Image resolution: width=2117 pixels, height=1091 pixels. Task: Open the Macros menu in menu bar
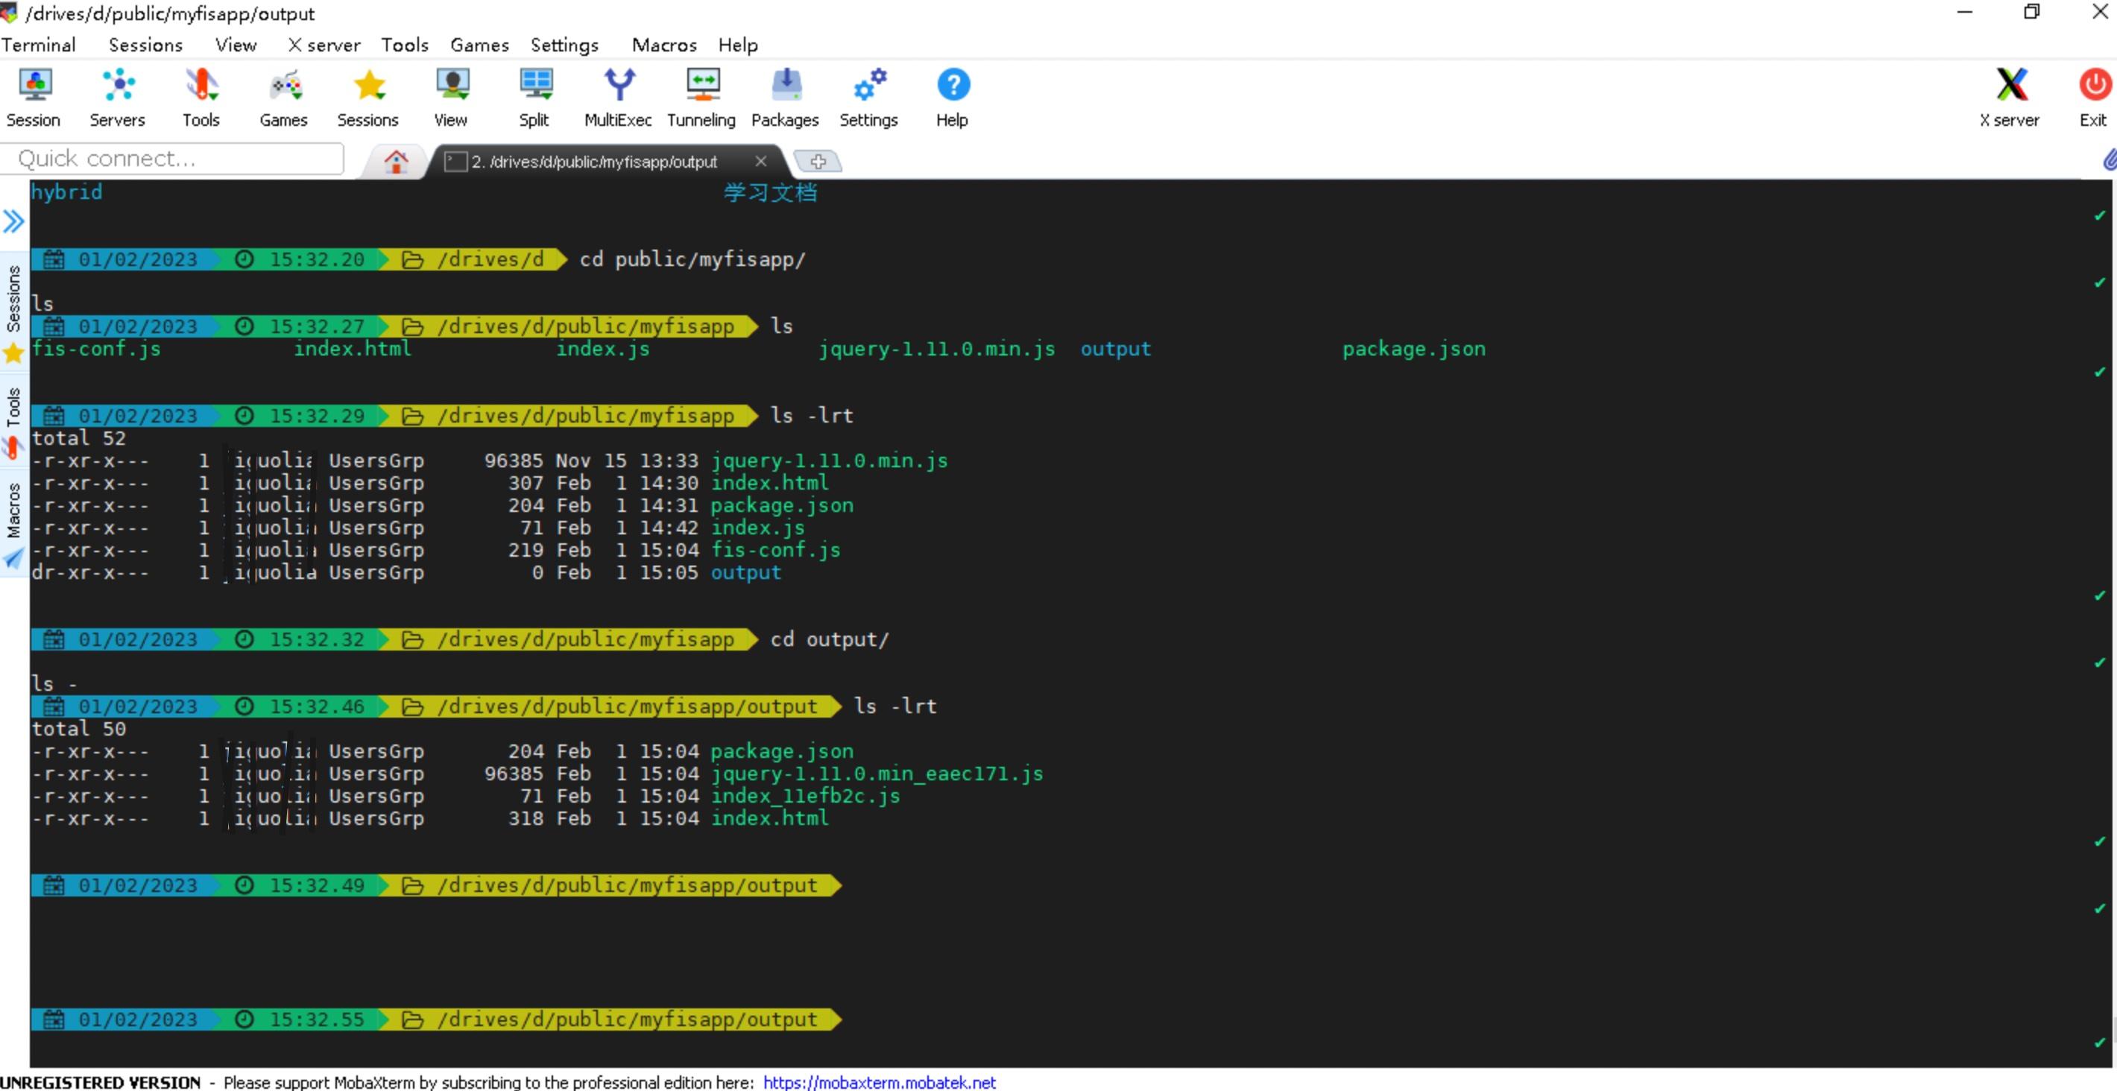663,45
